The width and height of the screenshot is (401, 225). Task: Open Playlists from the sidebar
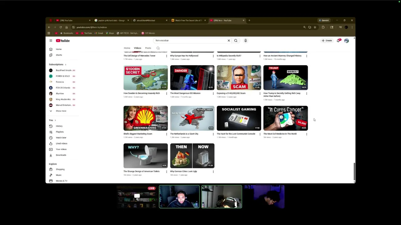[60, 132]
